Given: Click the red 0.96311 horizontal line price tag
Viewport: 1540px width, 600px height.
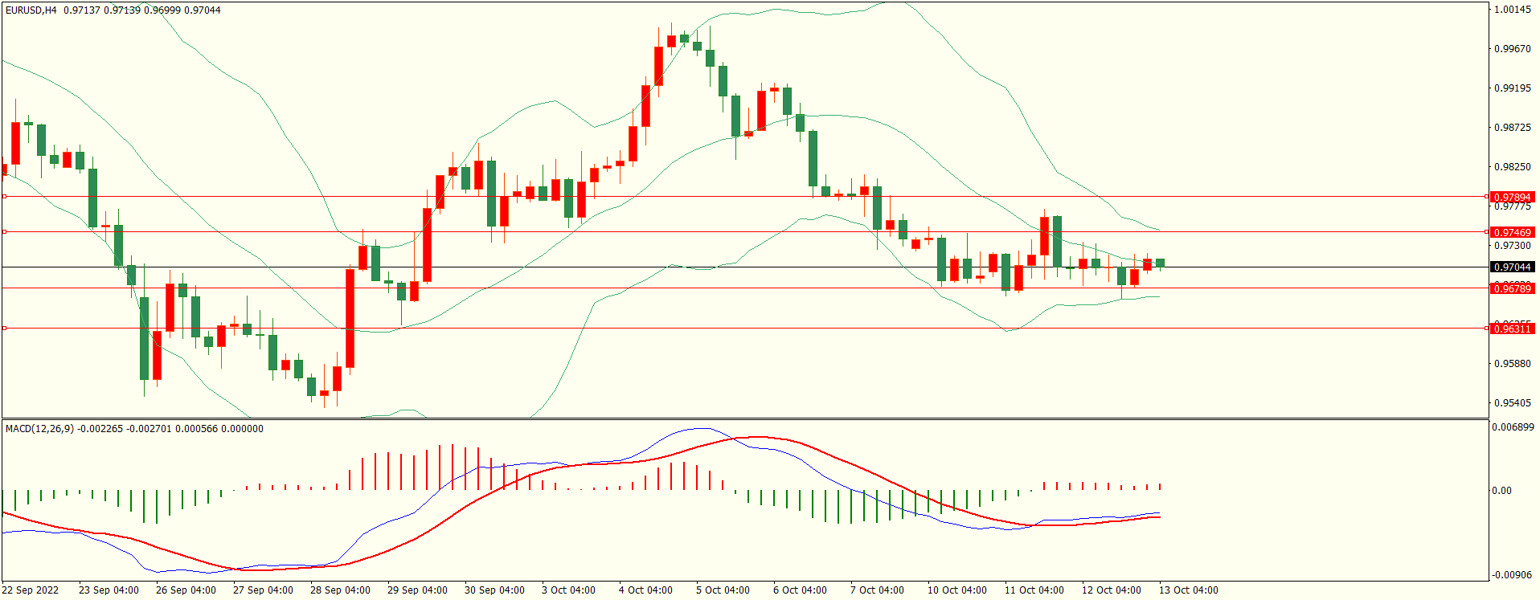Looking at the screenshot, I should click(1512, 329).
